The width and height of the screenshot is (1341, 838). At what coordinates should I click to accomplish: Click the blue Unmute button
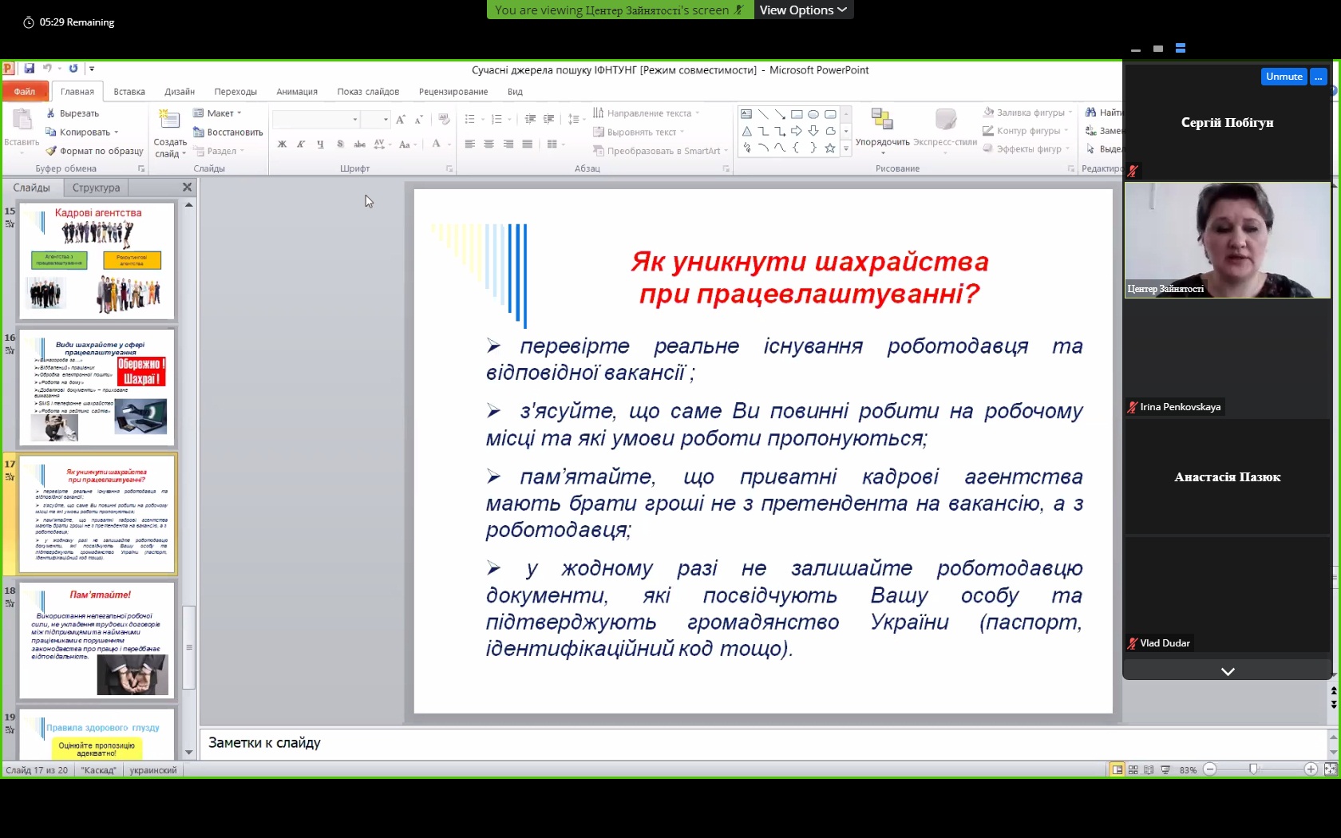click(x=1284, y=77)
